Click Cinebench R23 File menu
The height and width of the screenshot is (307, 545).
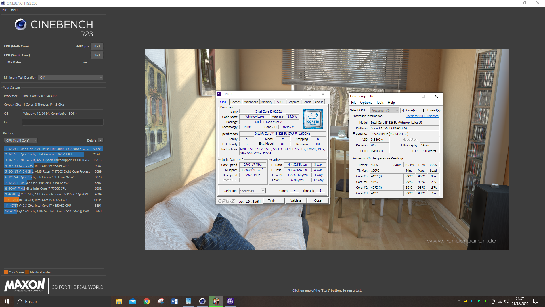click(4, 9)
